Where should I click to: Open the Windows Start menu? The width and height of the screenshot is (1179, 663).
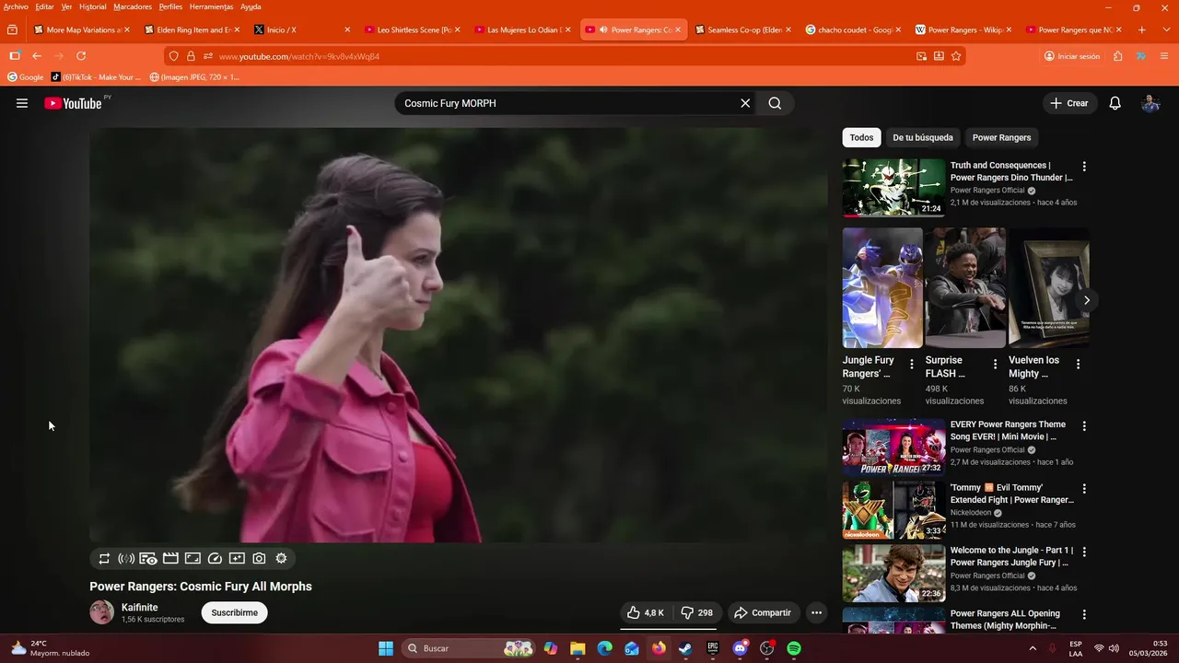pos(386,648)
